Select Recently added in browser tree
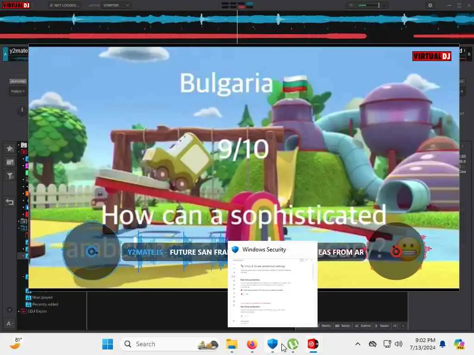The width and height of the screenshot is (474, 355). 45,304
